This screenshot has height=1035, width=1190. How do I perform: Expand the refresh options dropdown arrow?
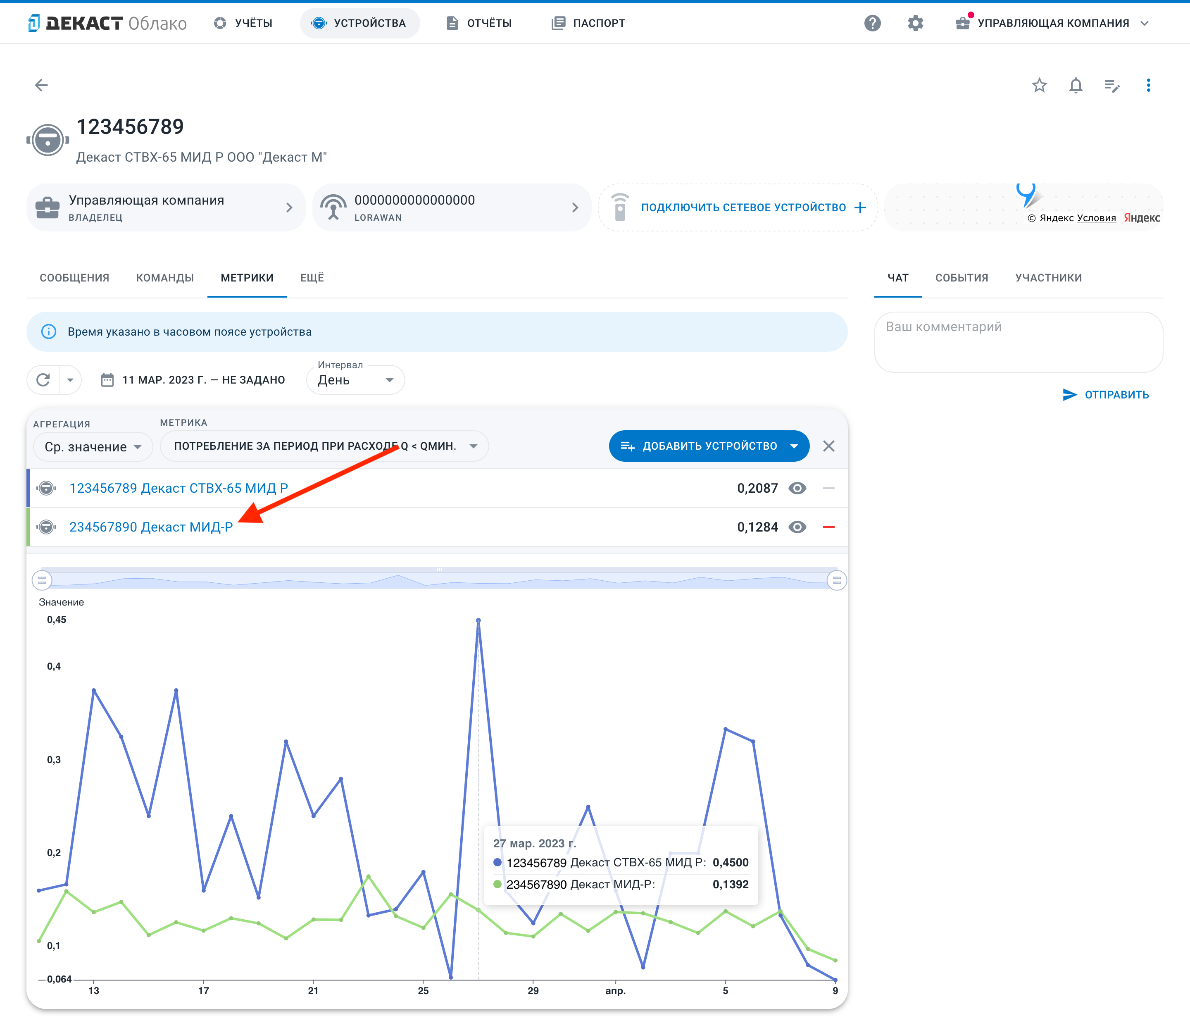[70, 380]
